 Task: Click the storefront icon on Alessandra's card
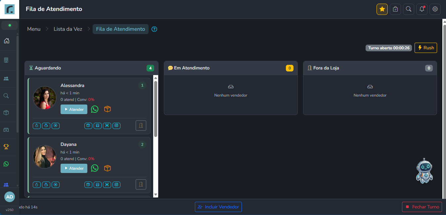point(98,126)
